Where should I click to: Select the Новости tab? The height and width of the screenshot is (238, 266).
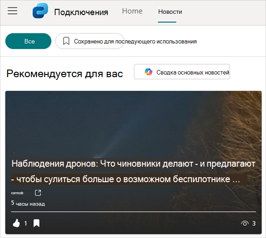170,12
